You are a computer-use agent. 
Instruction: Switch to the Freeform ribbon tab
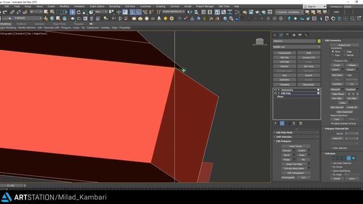tap(22, 24)
